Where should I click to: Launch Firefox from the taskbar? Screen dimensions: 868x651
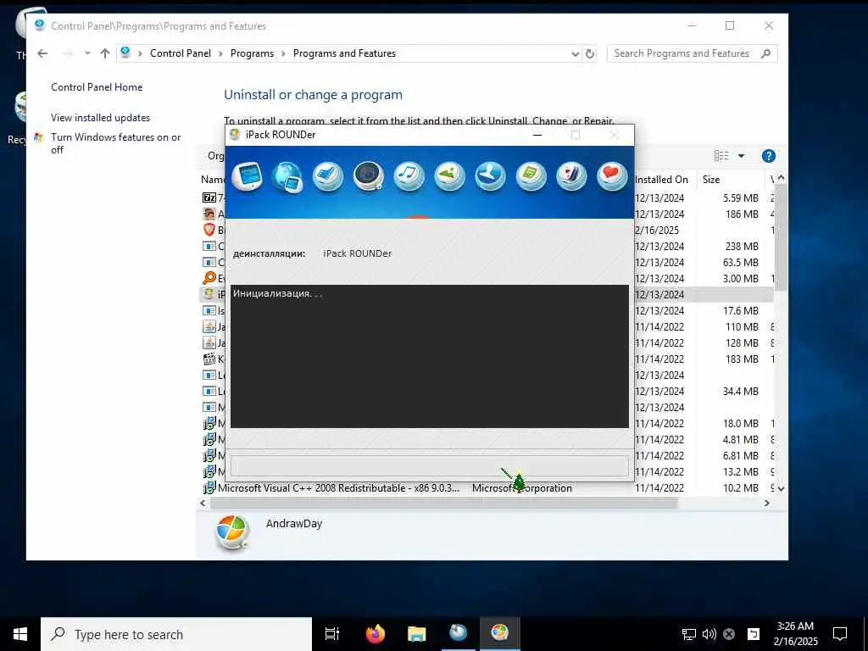click(x=376, y=634)
